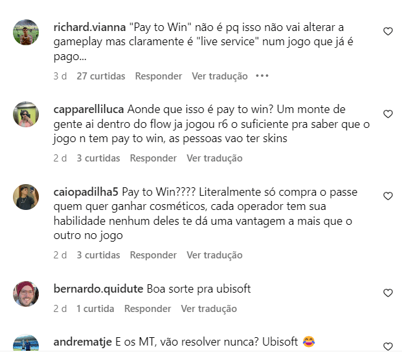View 1 curtida on bernardo.quidute's comment

(95, 309)
